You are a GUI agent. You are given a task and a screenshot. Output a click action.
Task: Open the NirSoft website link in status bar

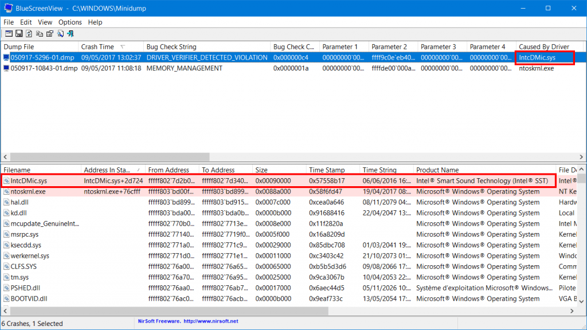(x=211, y=321)
